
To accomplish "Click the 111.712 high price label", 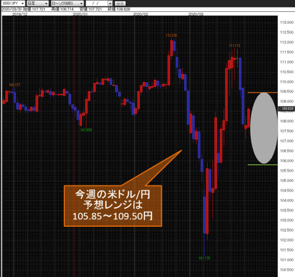I will [235, 45].
